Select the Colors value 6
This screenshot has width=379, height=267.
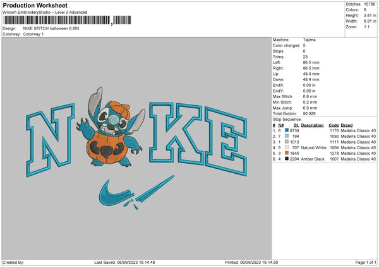click(364, 10)
